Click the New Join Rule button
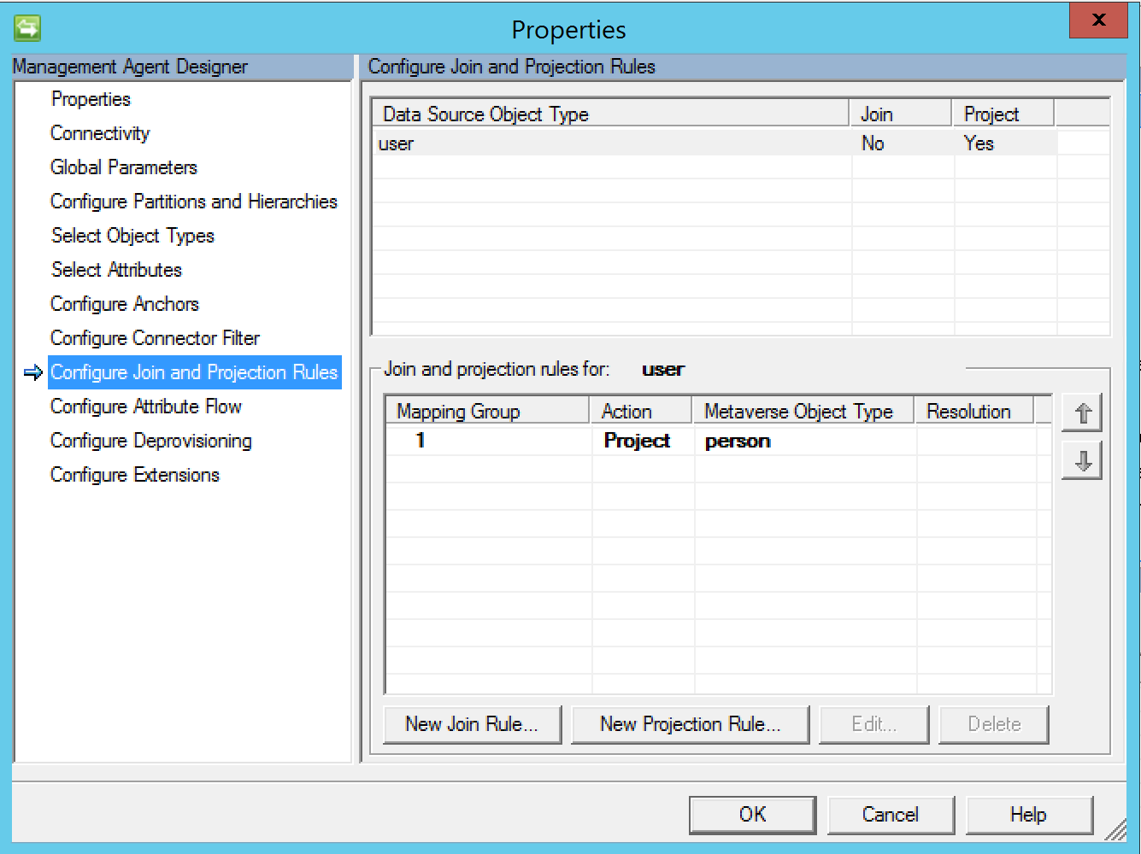 (472, 724)
